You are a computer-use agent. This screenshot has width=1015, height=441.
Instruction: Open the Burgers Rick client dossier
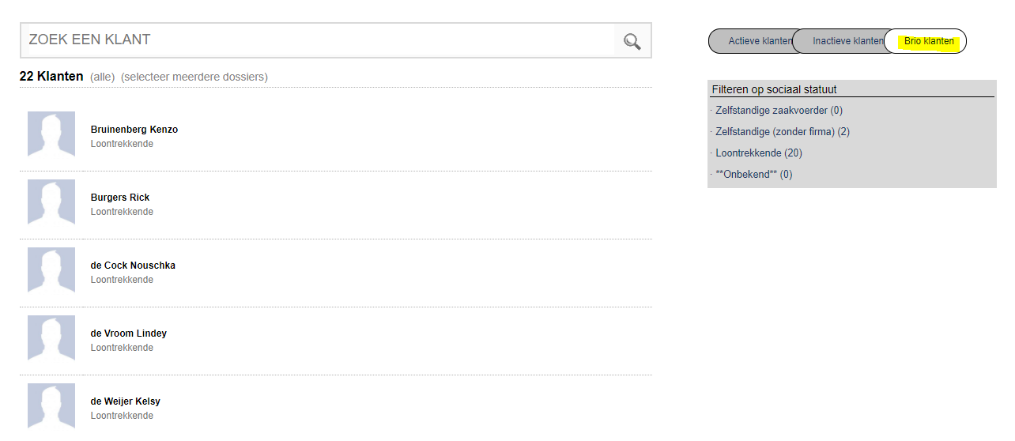pyautogui.click(x=120, y=198)
